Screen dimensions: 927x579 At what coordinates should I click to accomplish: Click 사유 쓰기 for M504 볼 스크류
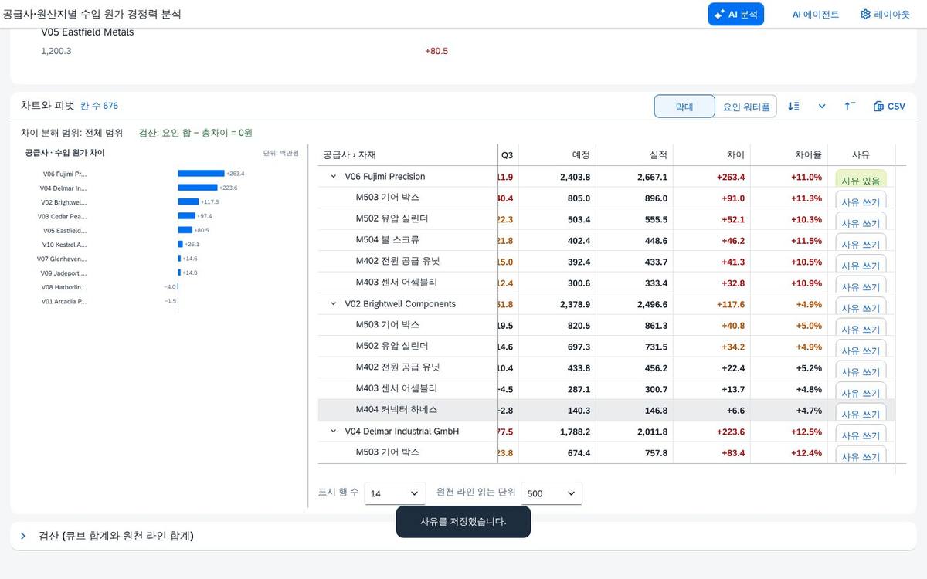click(861, 243)
